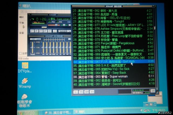Image resolution: width=173 pixels, height=115 pixels.
Task: Click the second playlist button (remove)
Action: 81,92
